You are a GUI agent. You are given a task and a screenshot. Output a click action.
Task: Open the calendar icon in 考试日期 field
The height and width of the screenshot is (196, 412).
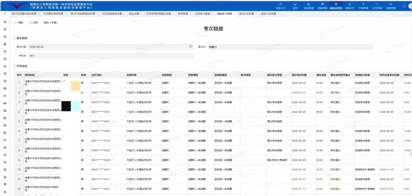coord(191,47)
